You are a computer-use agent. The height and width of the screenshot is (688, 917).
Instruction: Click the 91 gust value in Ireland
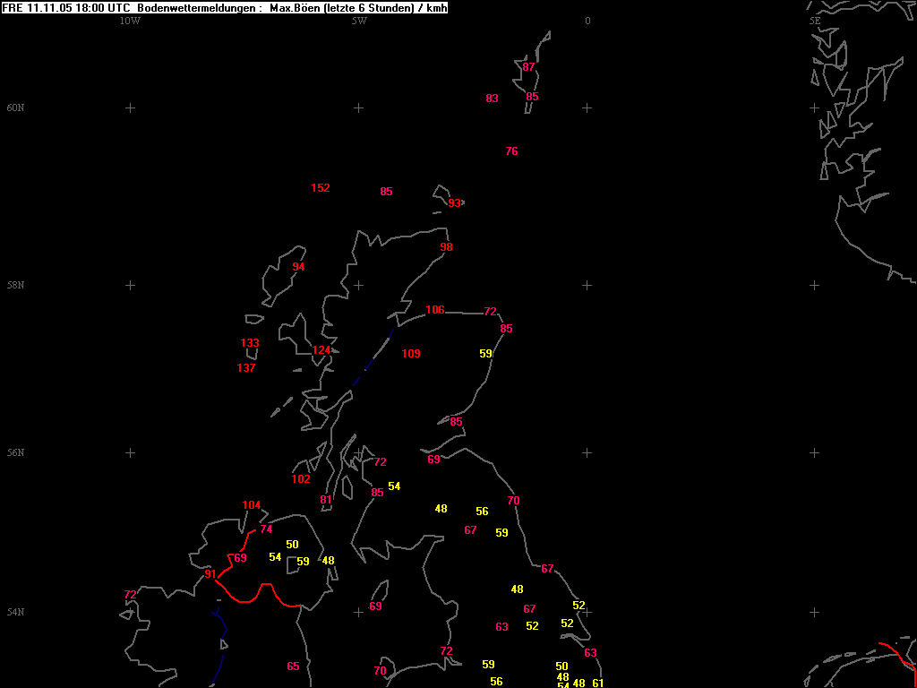coord(210,574)
